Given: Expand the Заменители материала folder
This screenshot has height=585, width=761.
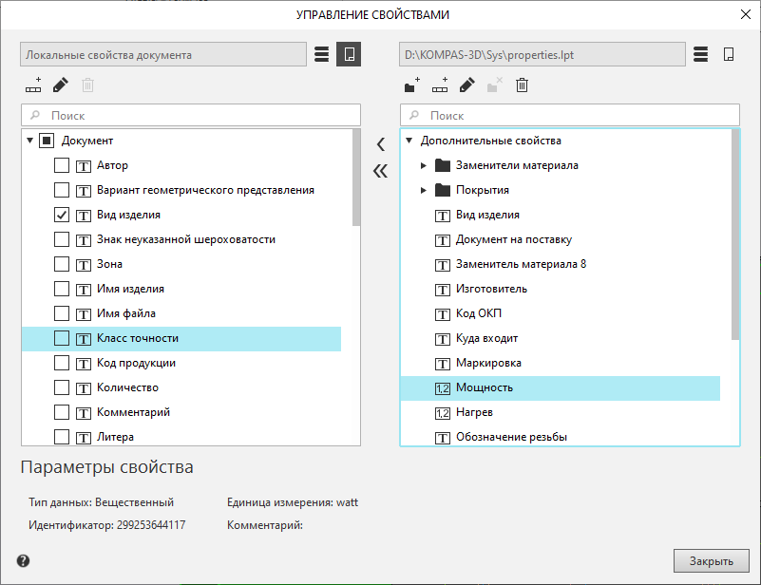Looking at the screenshot, I should pos(425,165).
